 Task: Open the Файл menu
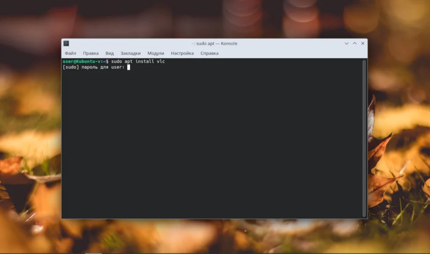coord(71,53)
